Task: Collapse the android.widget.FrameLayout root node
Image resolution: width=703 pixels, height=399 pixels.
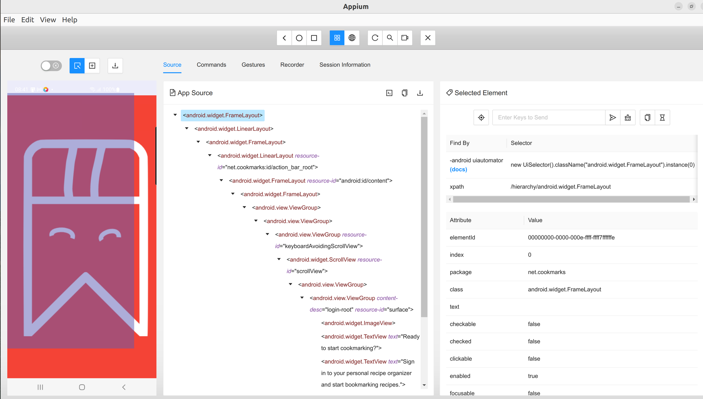Action: point(175,115)
